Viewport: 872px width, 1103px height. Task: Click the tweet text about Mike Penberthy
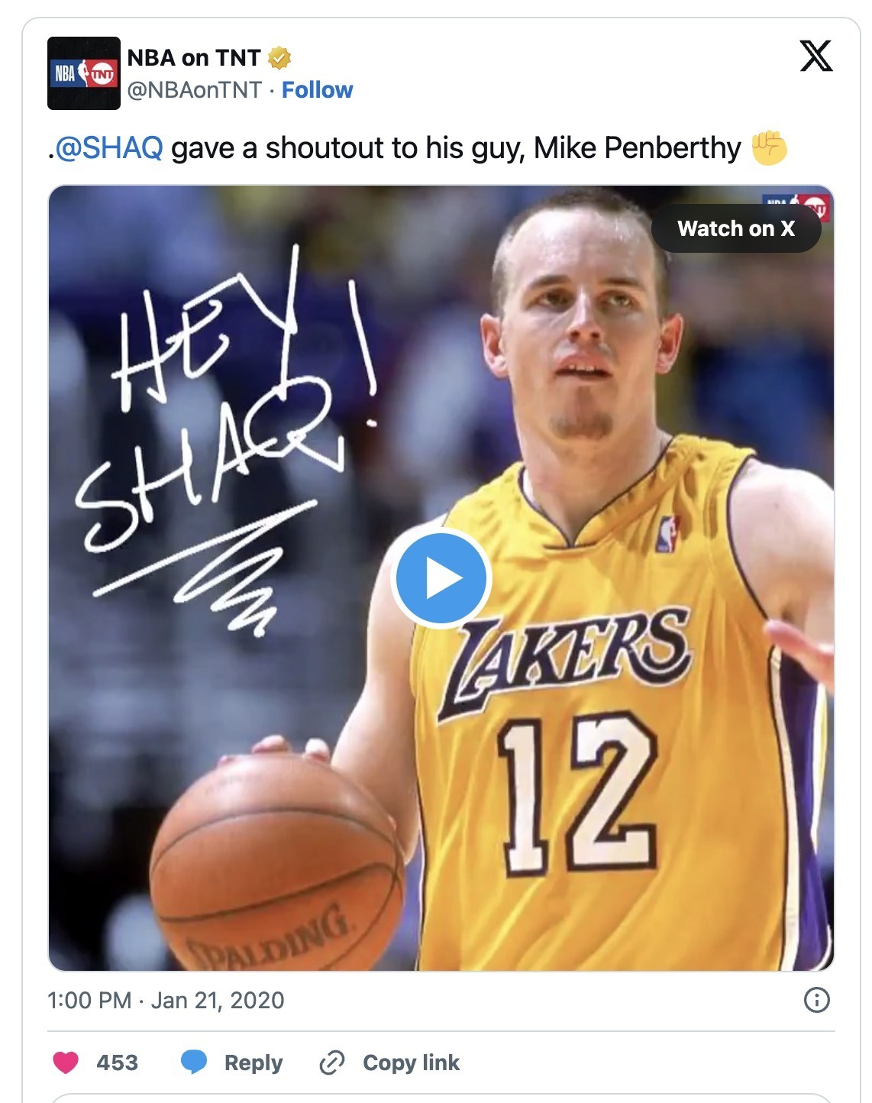417,147
